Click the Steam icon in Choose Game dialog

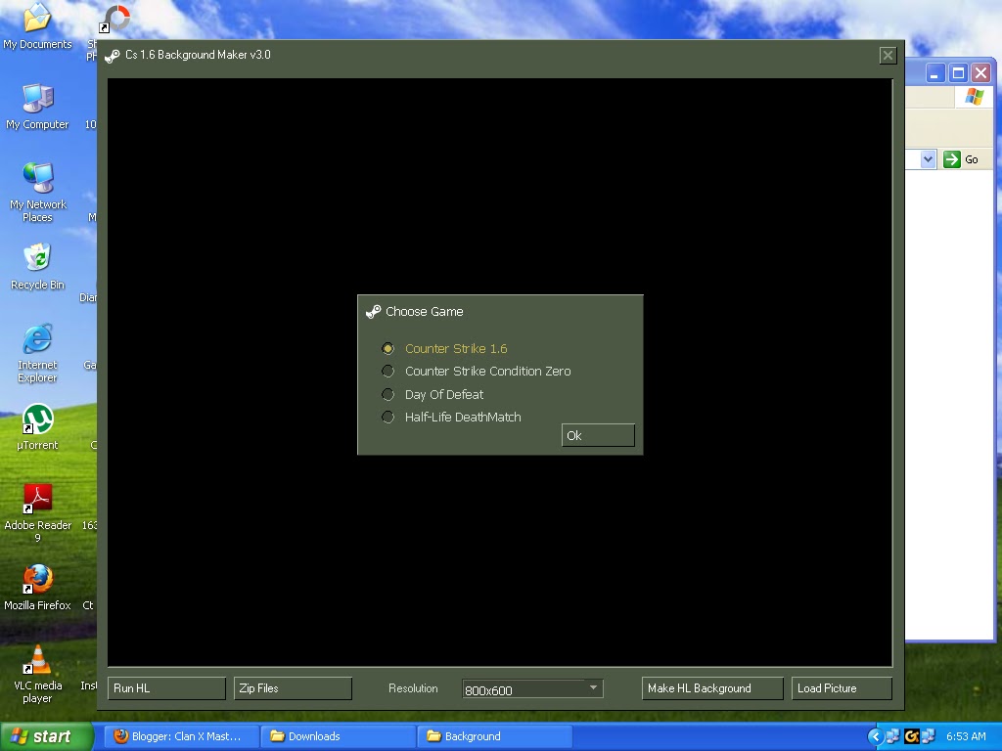(x=373, y=312)
